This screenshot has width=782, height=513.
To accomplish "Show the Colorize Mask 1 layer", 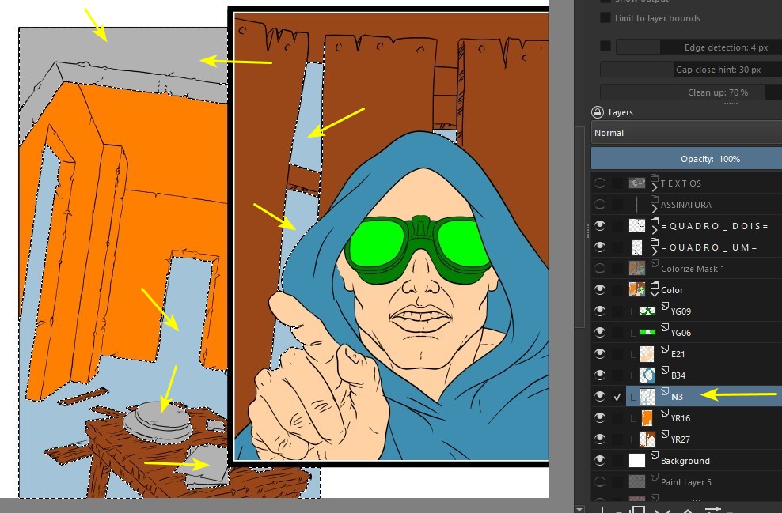I will (x=600, y=268).
